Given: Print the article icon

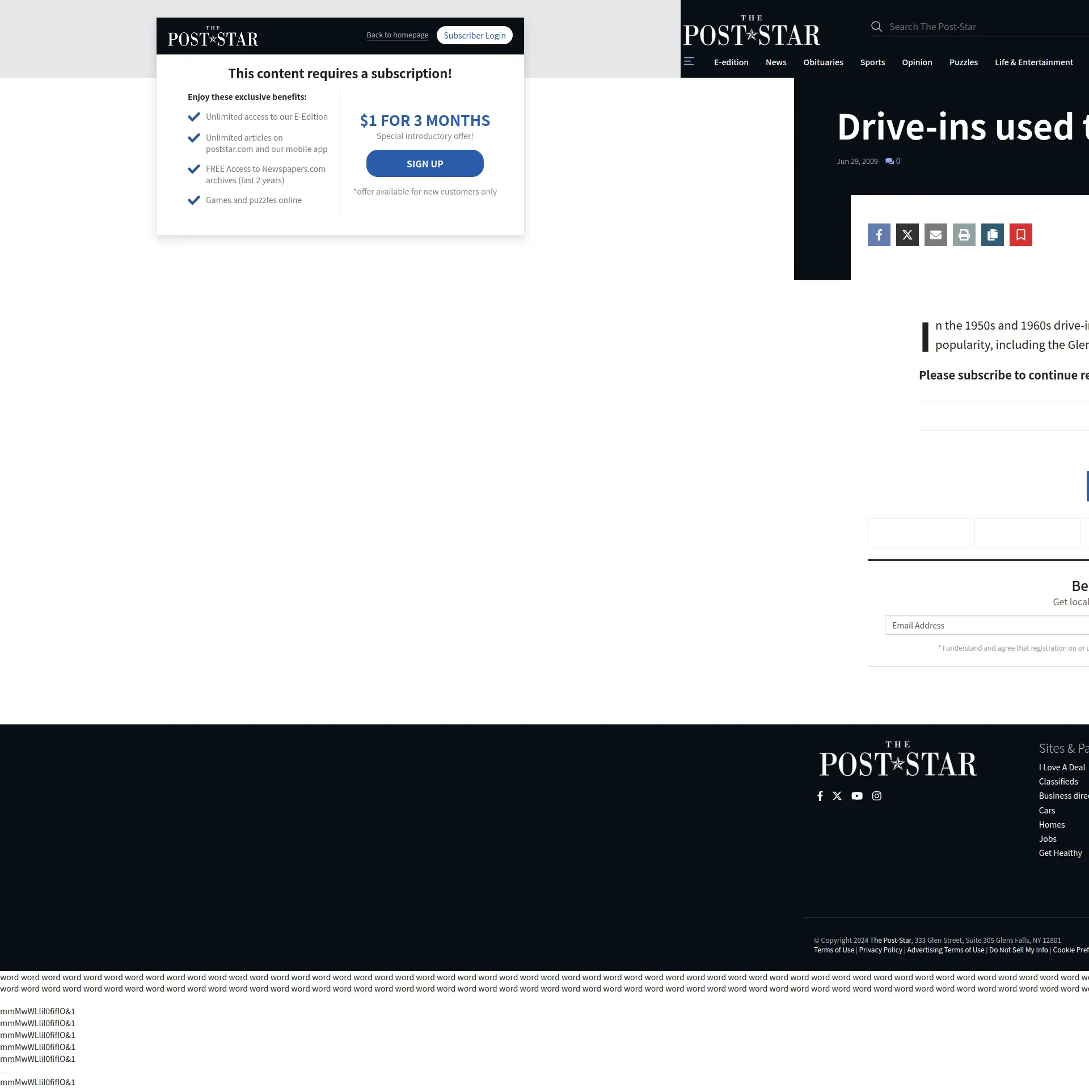Looking at the screenshot, I should click(x=964, y=235).
